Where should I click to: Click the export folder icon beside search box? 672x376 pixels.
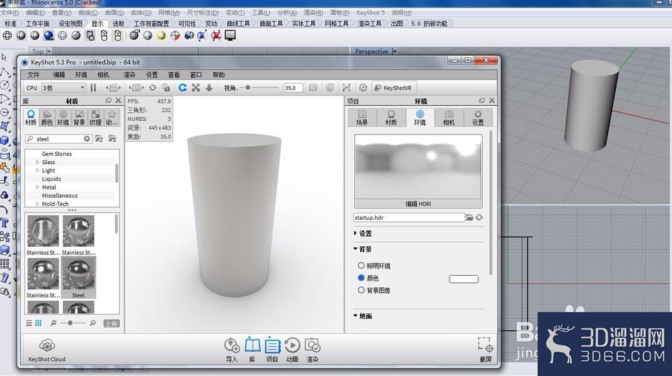tap(112, 139)
